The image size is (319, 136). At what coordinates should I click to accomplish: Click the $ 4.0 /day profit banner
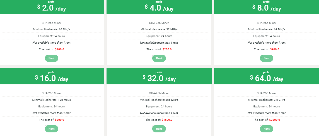159,8
